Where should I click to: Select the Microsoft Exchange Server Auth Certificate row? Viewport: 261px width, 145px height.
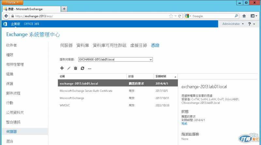[118, 91]
